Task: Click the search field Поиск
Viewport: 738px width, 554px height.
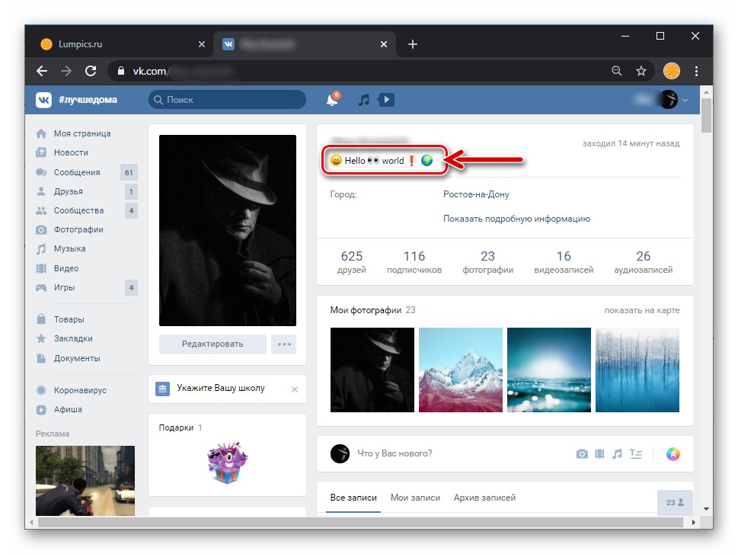Action: click(x=227, y=100)
